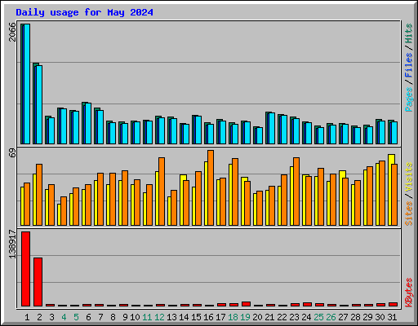
Task: Click the 'Daily usage for May 2024' title
Action: pyautogui.click(x=84, y=12)
